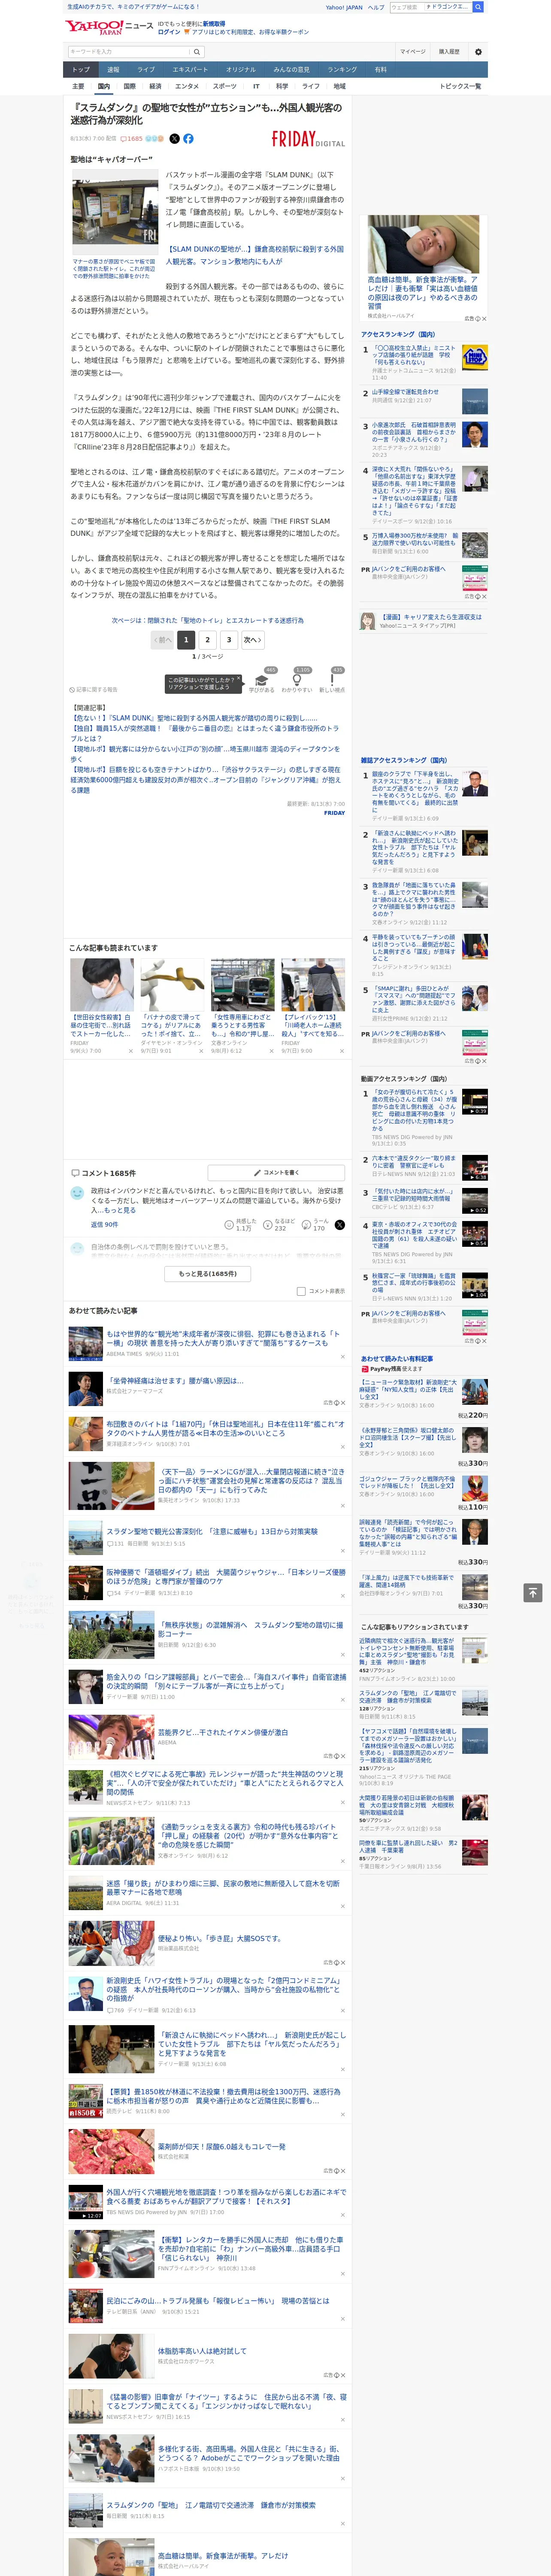The width and height of the screenshot is (551, 2576).
Task: Open the エキスパート navigation tab
Action: [190, 70]
